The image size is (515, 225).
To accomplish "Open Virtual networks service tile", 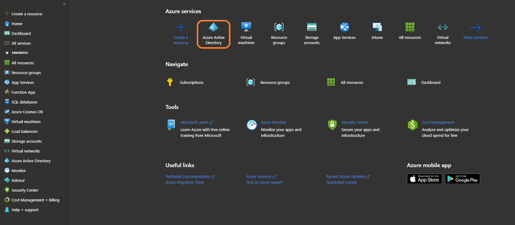I will click(x=443, y=34).
